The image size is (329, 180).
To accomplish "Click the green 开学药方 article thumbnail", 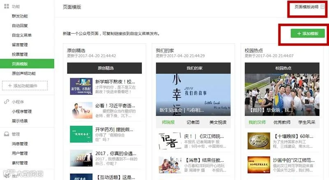I will (81, 134).
